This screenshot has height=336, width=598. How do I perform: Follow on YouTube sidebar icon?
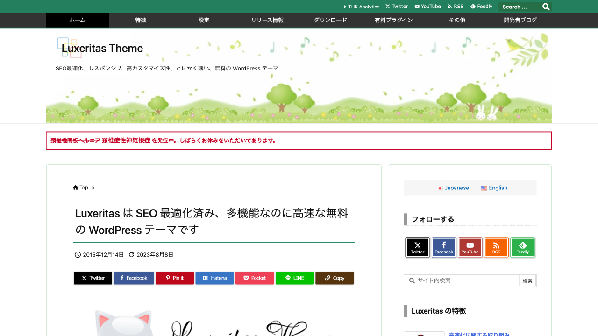pyautogui.click(x=470, y=247)
